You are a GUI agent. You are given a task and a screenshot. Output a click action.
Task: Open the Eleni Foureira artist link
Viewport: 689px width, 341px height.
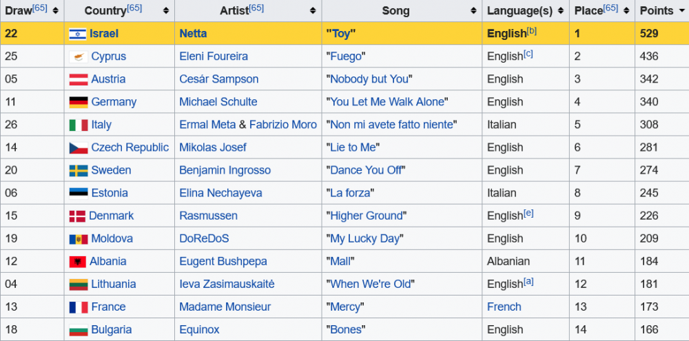[213, 56]
